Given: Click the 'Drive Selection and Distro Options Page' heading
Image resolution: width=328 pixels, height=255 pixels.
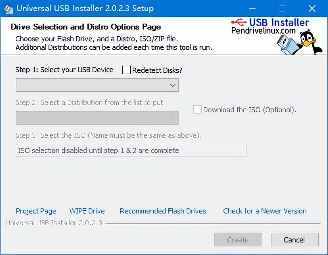Looking at the screenshot, I should tap(86, 27).
